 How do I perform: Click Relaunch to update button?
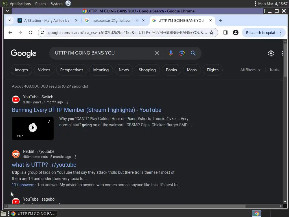click(262, 32)
